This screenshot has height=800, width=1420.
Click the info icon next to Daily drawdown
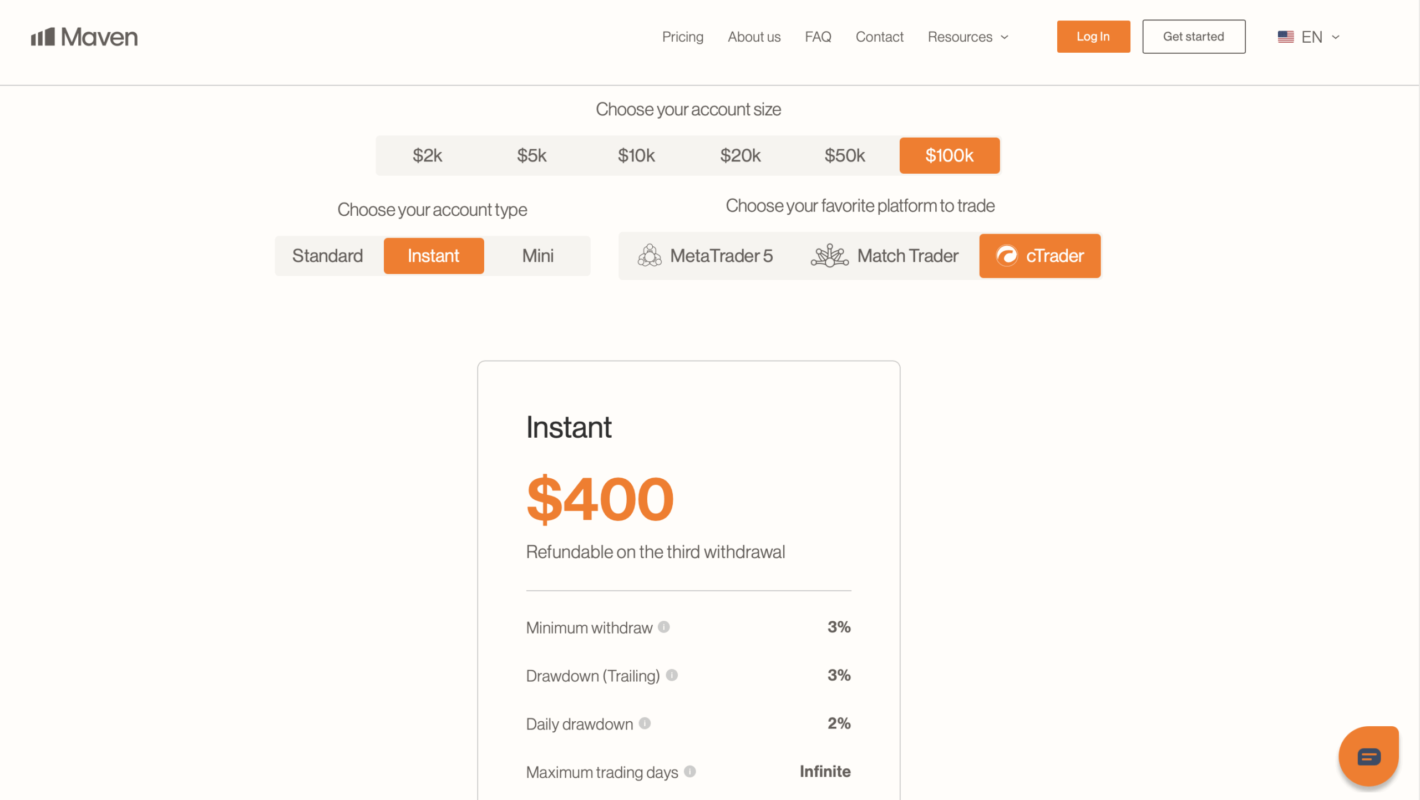click(x=644, y=723)
